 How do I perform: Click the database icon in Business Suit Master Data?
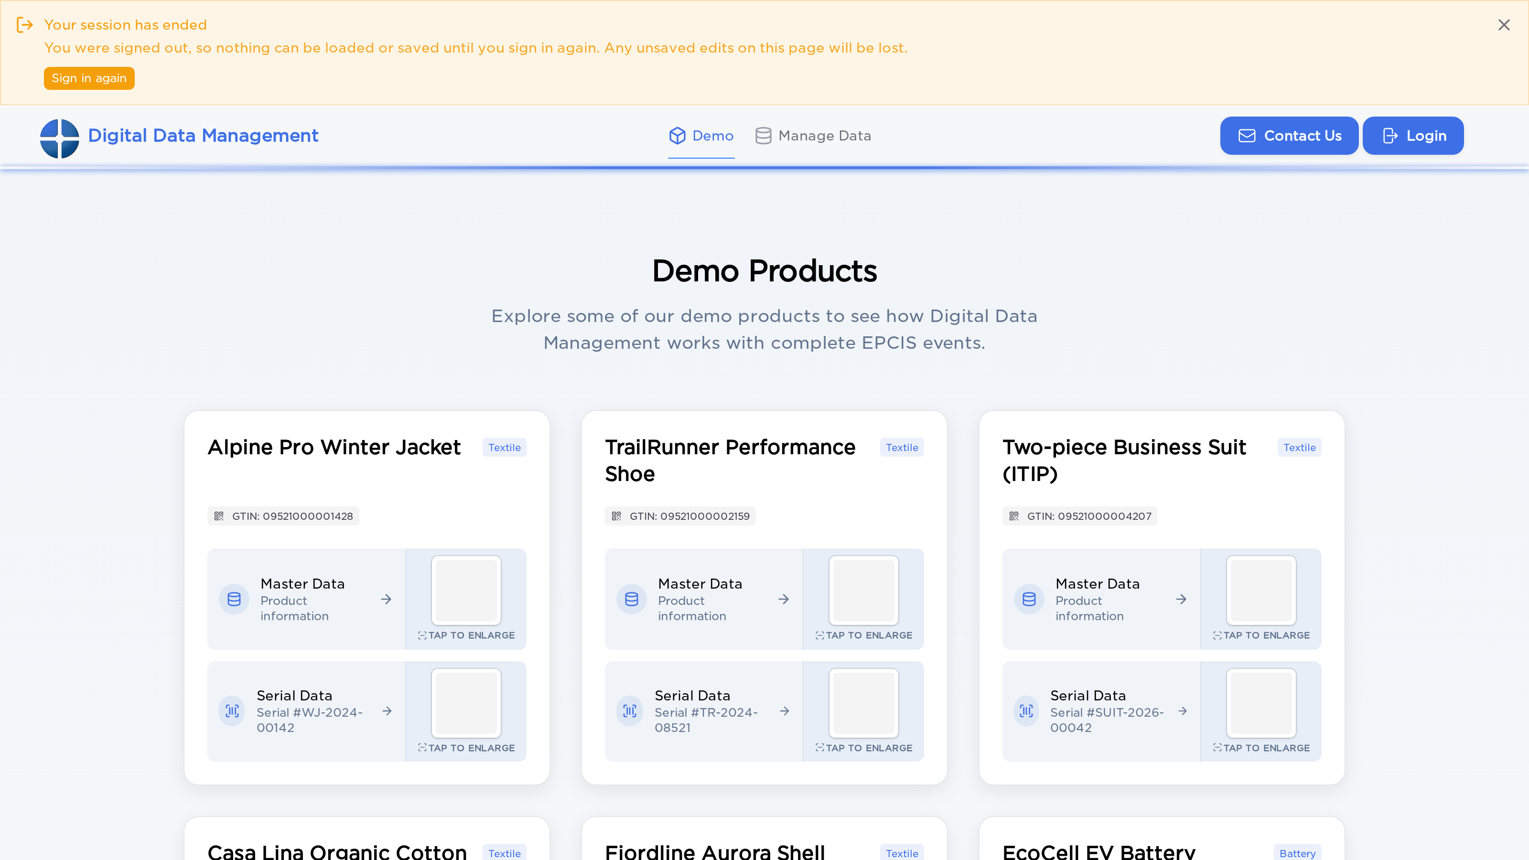coord(1029,600)
